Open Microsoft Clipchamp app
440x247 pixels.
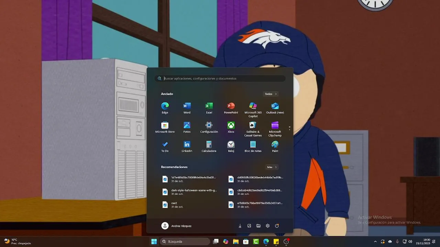pyautogui.click(x=275, y=129)
